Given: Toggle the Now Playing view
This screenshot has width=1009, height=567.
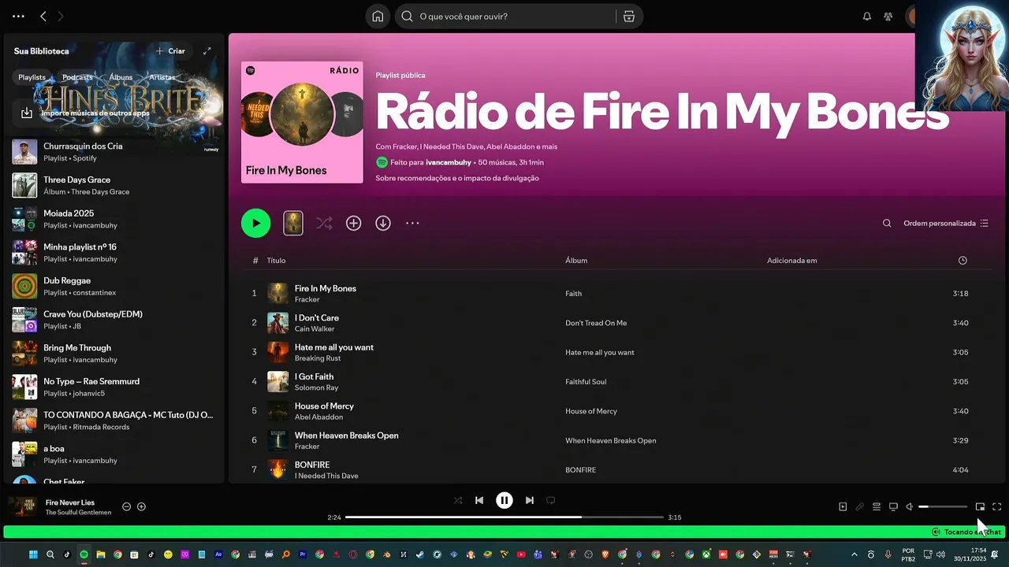Looking at the screenshot, I should [x=843, y=507].
